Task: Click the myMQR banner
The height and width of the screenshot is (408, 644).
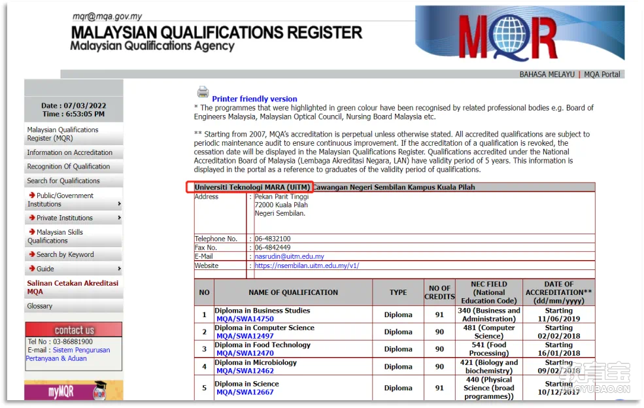Action: pyautogui.click(x=73, y=390)
